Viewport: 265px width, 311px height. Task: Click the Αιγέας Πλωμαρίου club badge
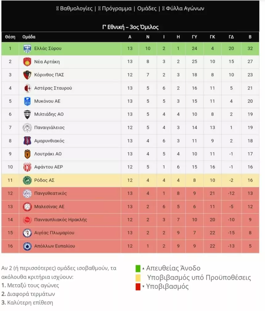click(x=27, y=233)
